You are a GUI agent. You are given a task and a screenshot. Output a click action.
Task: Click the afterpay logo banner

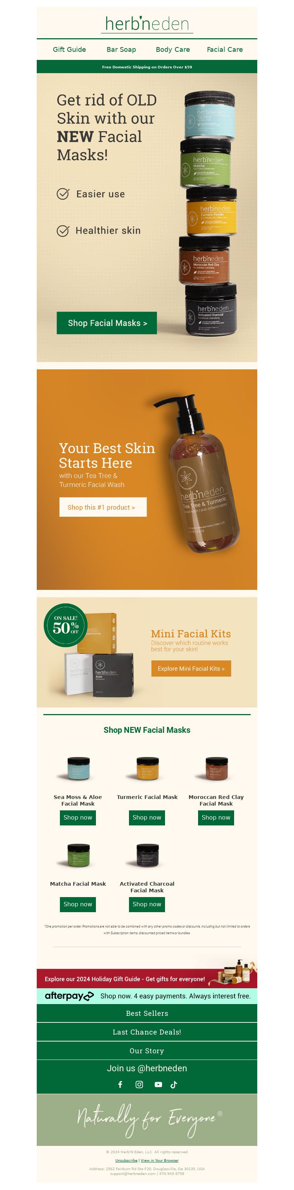[147, 996]
